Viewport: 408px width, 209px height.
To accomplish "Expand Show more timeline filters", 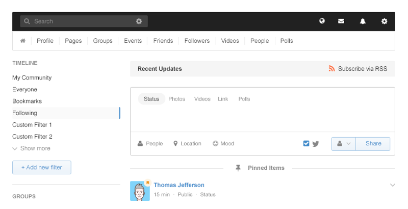I will coord(31,148).
